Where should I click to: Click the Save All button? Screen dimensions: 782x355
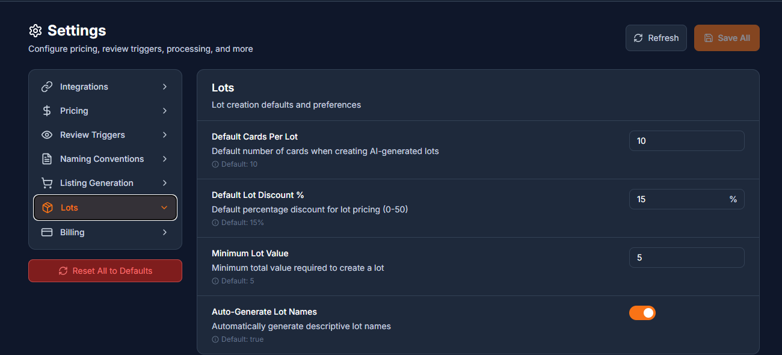pos(727,37)
